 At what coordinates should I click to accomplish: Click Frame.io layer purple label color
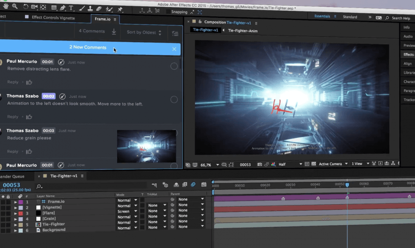21,202
